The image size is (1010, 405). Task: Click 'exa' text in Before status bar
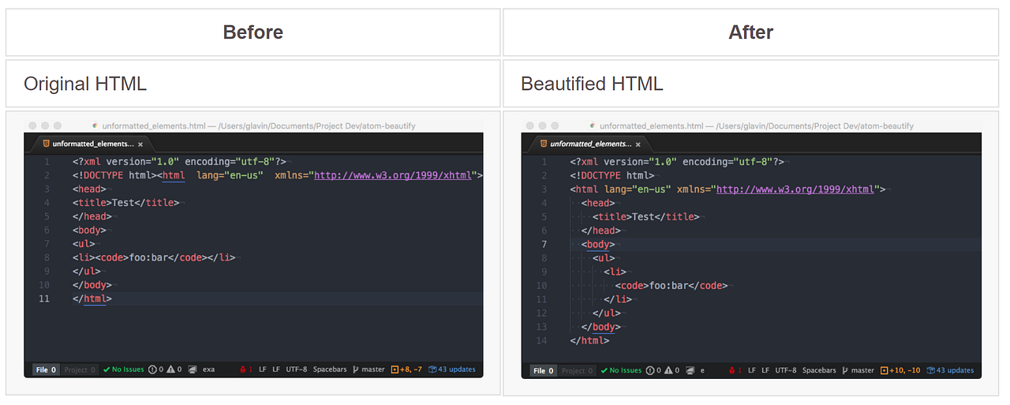[209, 369]
